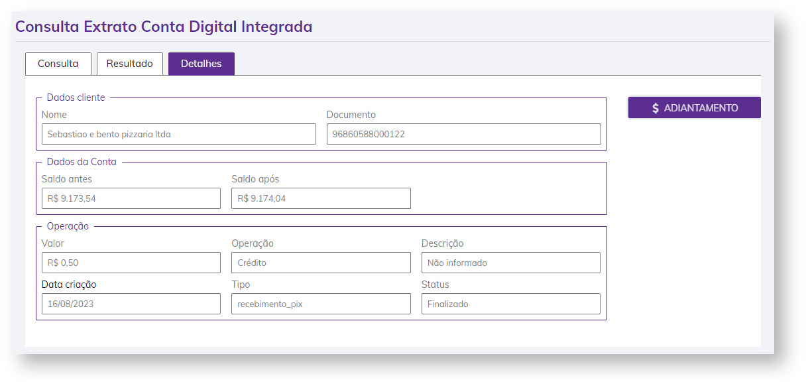806x386 pixels.
Task: Click the Dados cliente section legend
Action: [x=76, y=97]
